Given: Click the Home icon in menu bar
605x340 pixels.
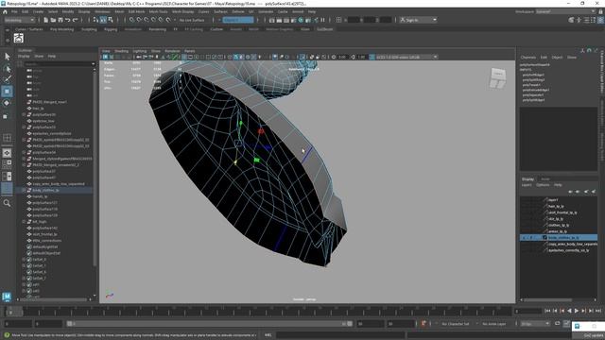Looking at the screenshot, I should [x=5, y=12].
